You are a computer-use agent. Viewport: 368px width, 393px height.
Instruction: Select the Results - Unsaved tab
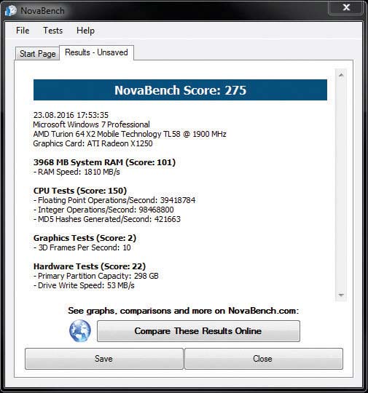(x=96, y=52)
